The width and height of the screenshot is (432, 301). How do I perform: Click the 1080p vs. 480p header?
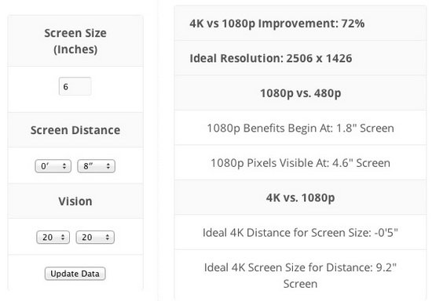click(300, 93)
